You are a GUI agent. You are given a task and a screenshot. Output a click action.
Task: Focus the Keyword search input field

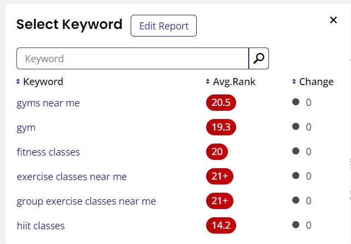point(132,58)
